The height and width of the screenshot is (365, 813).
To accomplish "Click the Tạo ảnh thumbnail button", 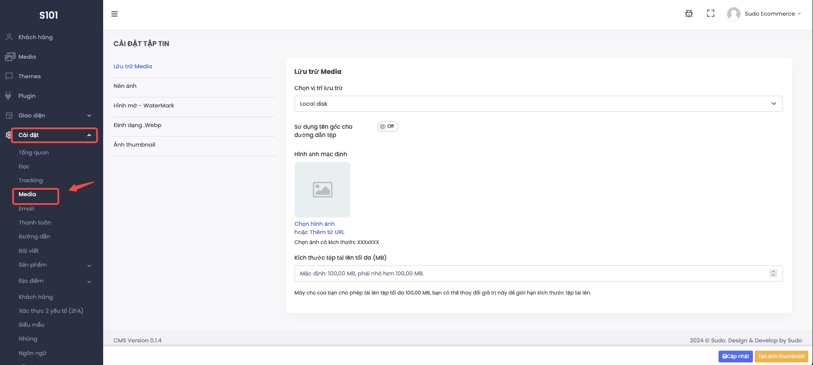I will pos(781,356).
